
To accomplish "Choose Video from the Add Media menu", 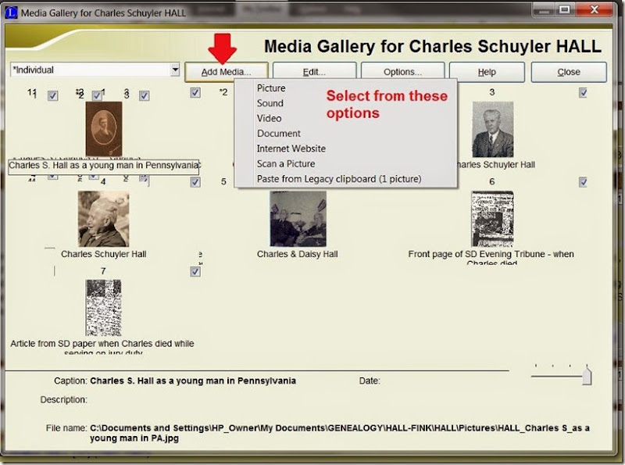I will click(269, 119).
